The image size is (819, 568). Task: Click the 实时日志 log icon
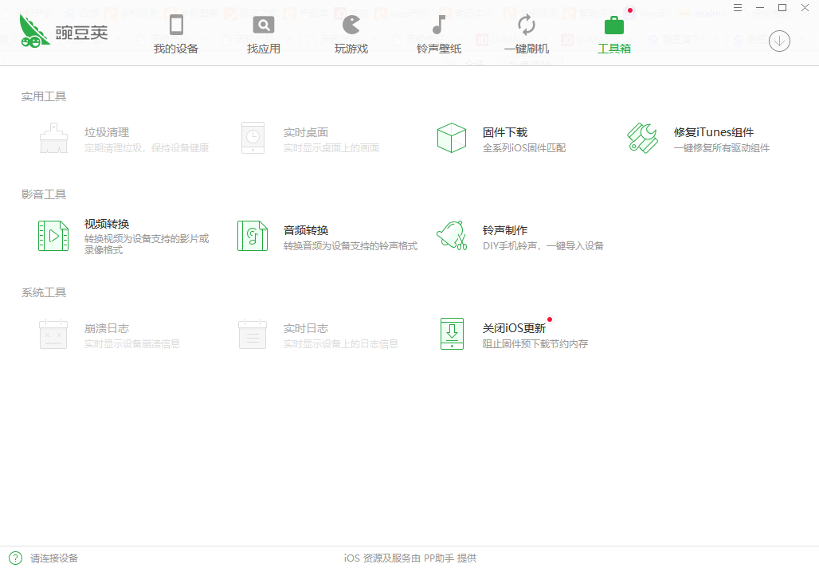pyautogui.click(x=253, y=334)
